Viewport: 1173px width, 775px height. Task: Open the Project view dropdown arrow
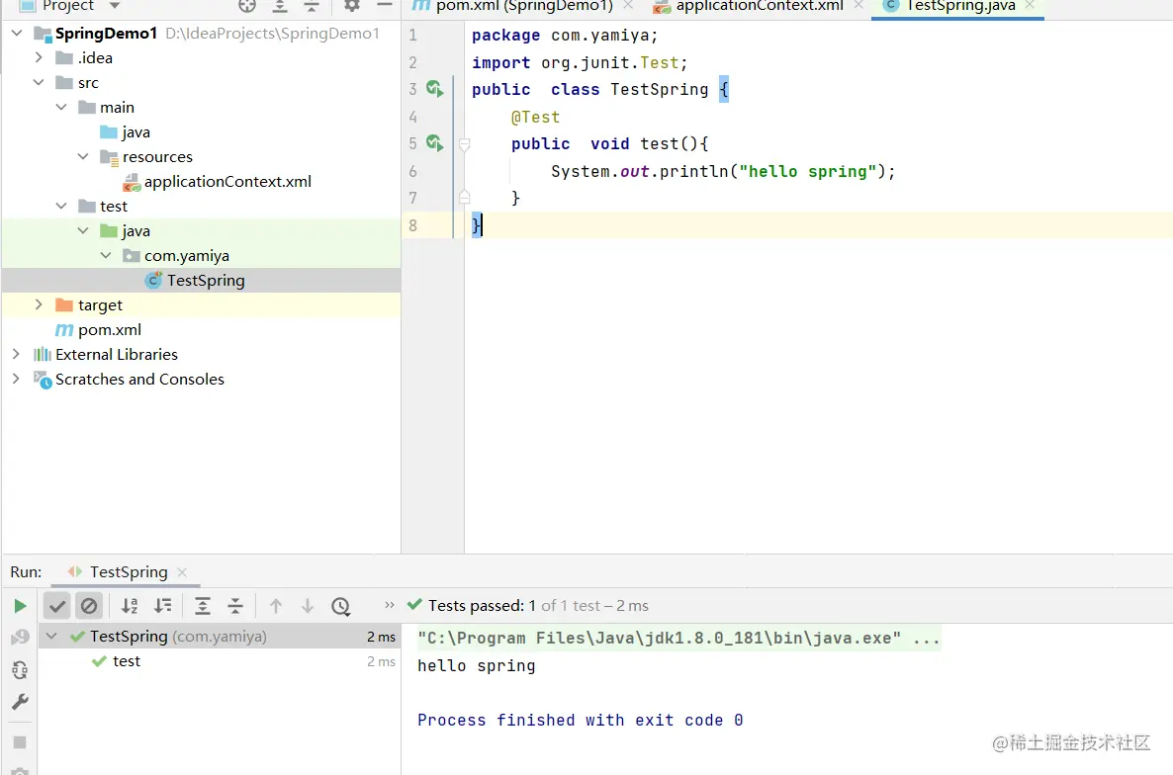point(115,5)
